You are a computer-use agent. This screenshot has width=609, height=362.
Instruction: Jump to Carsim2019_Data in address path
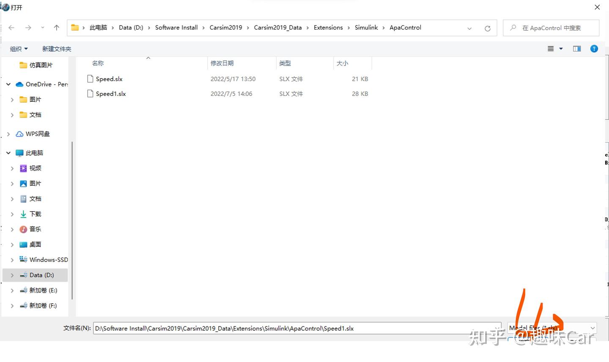(278, 27)
